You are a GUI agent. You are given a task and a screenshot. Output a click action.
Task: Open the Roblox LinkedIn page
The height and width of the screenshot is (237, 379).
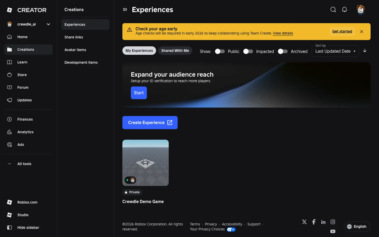[x=323, y=222]
